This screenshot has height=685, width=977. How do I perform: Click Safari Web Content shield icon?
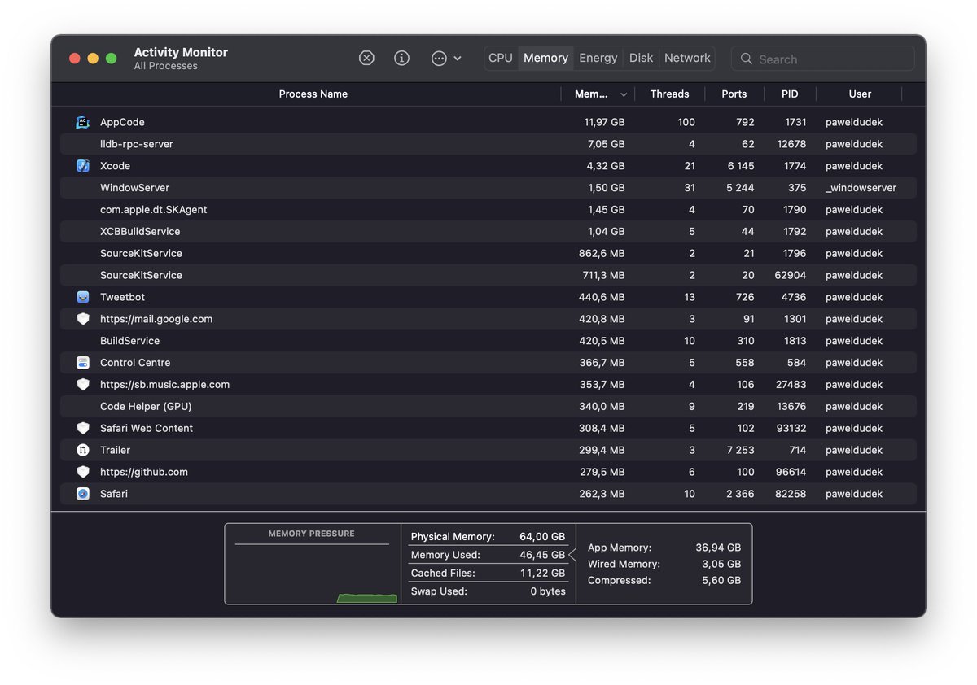(x=82, y=428)
